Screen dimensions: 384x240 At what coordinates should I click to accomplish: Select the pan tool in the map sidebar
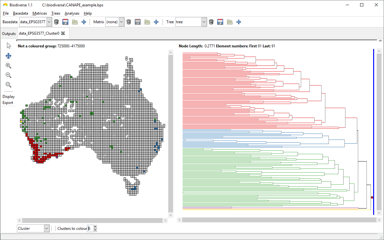[x=9, y=56]
